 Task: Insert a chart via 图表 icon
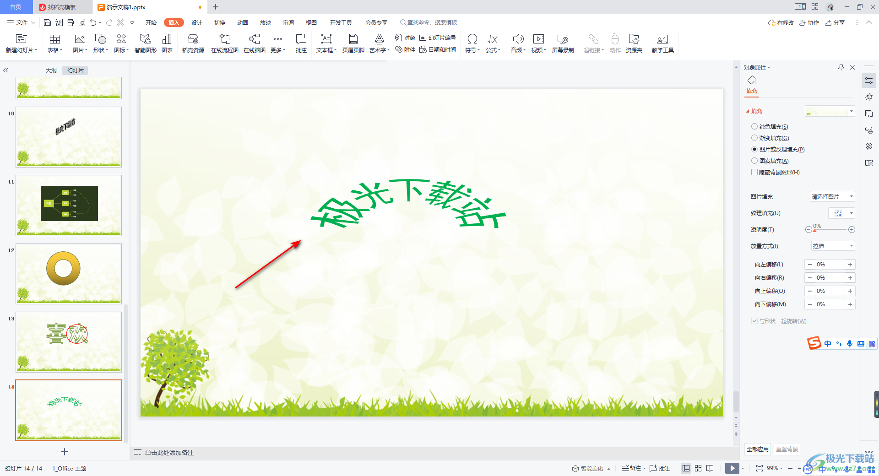(167, 39)
